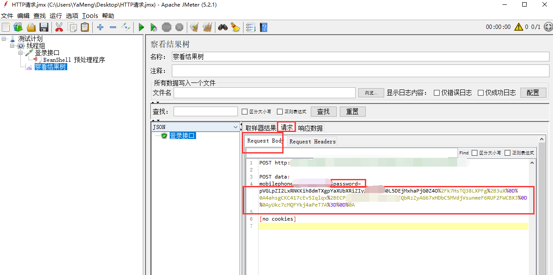Click the Cut scissors icon
Image resolution: width=553 pixels, height=275 pixels.
pos(59,27)
